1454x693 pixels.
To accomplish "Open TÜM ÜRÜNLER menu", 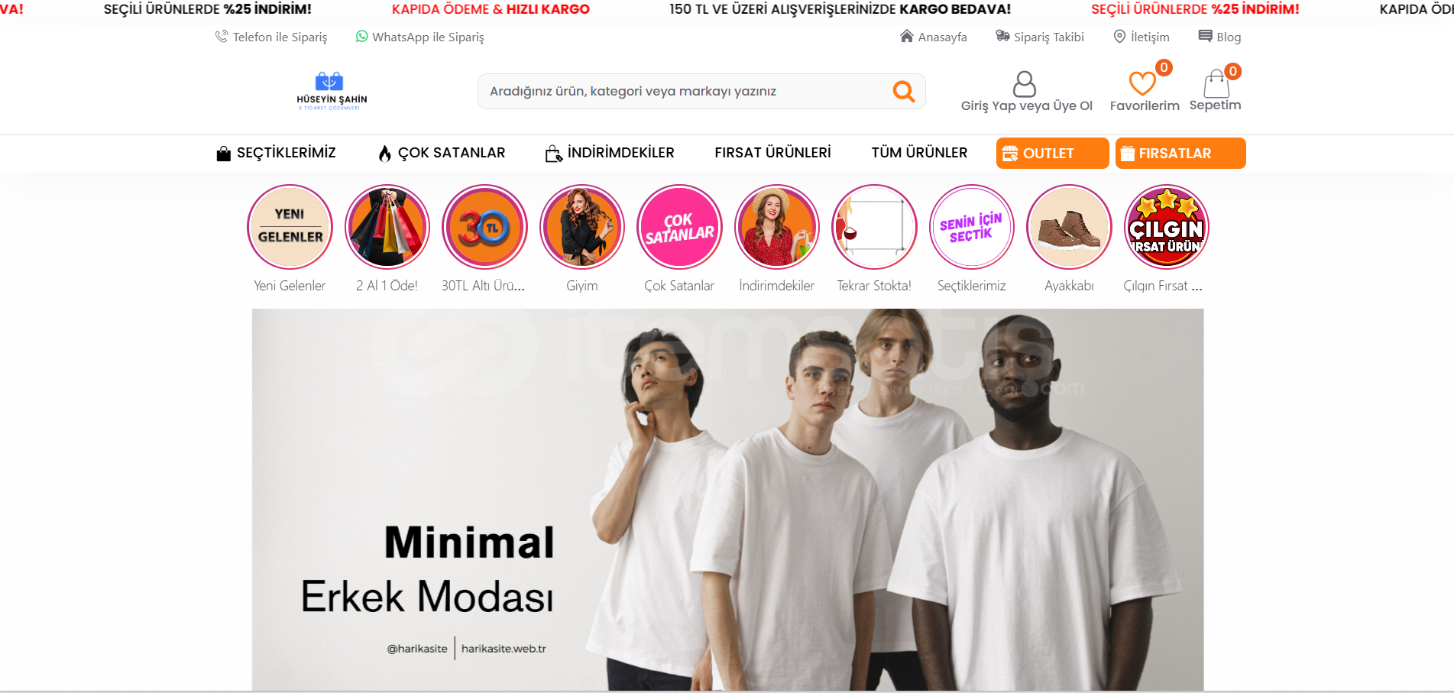I will coord(919,153).
